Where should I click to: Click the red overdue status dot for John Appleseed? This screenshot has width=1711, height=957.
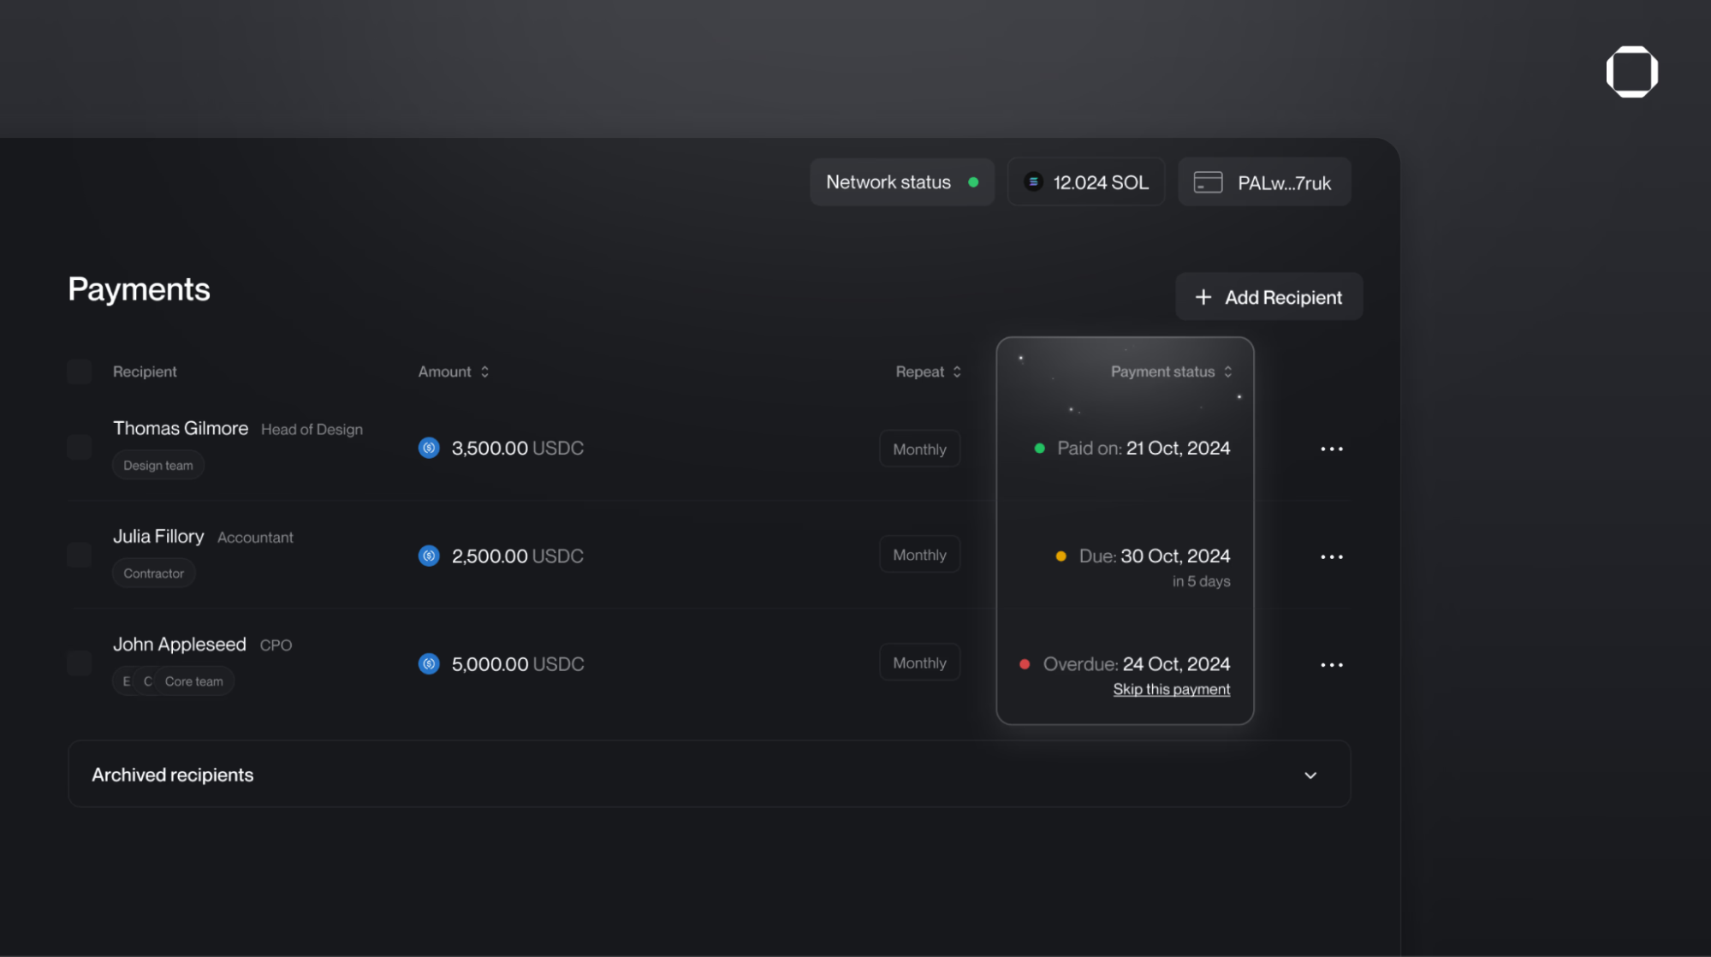coord(1025,663)
